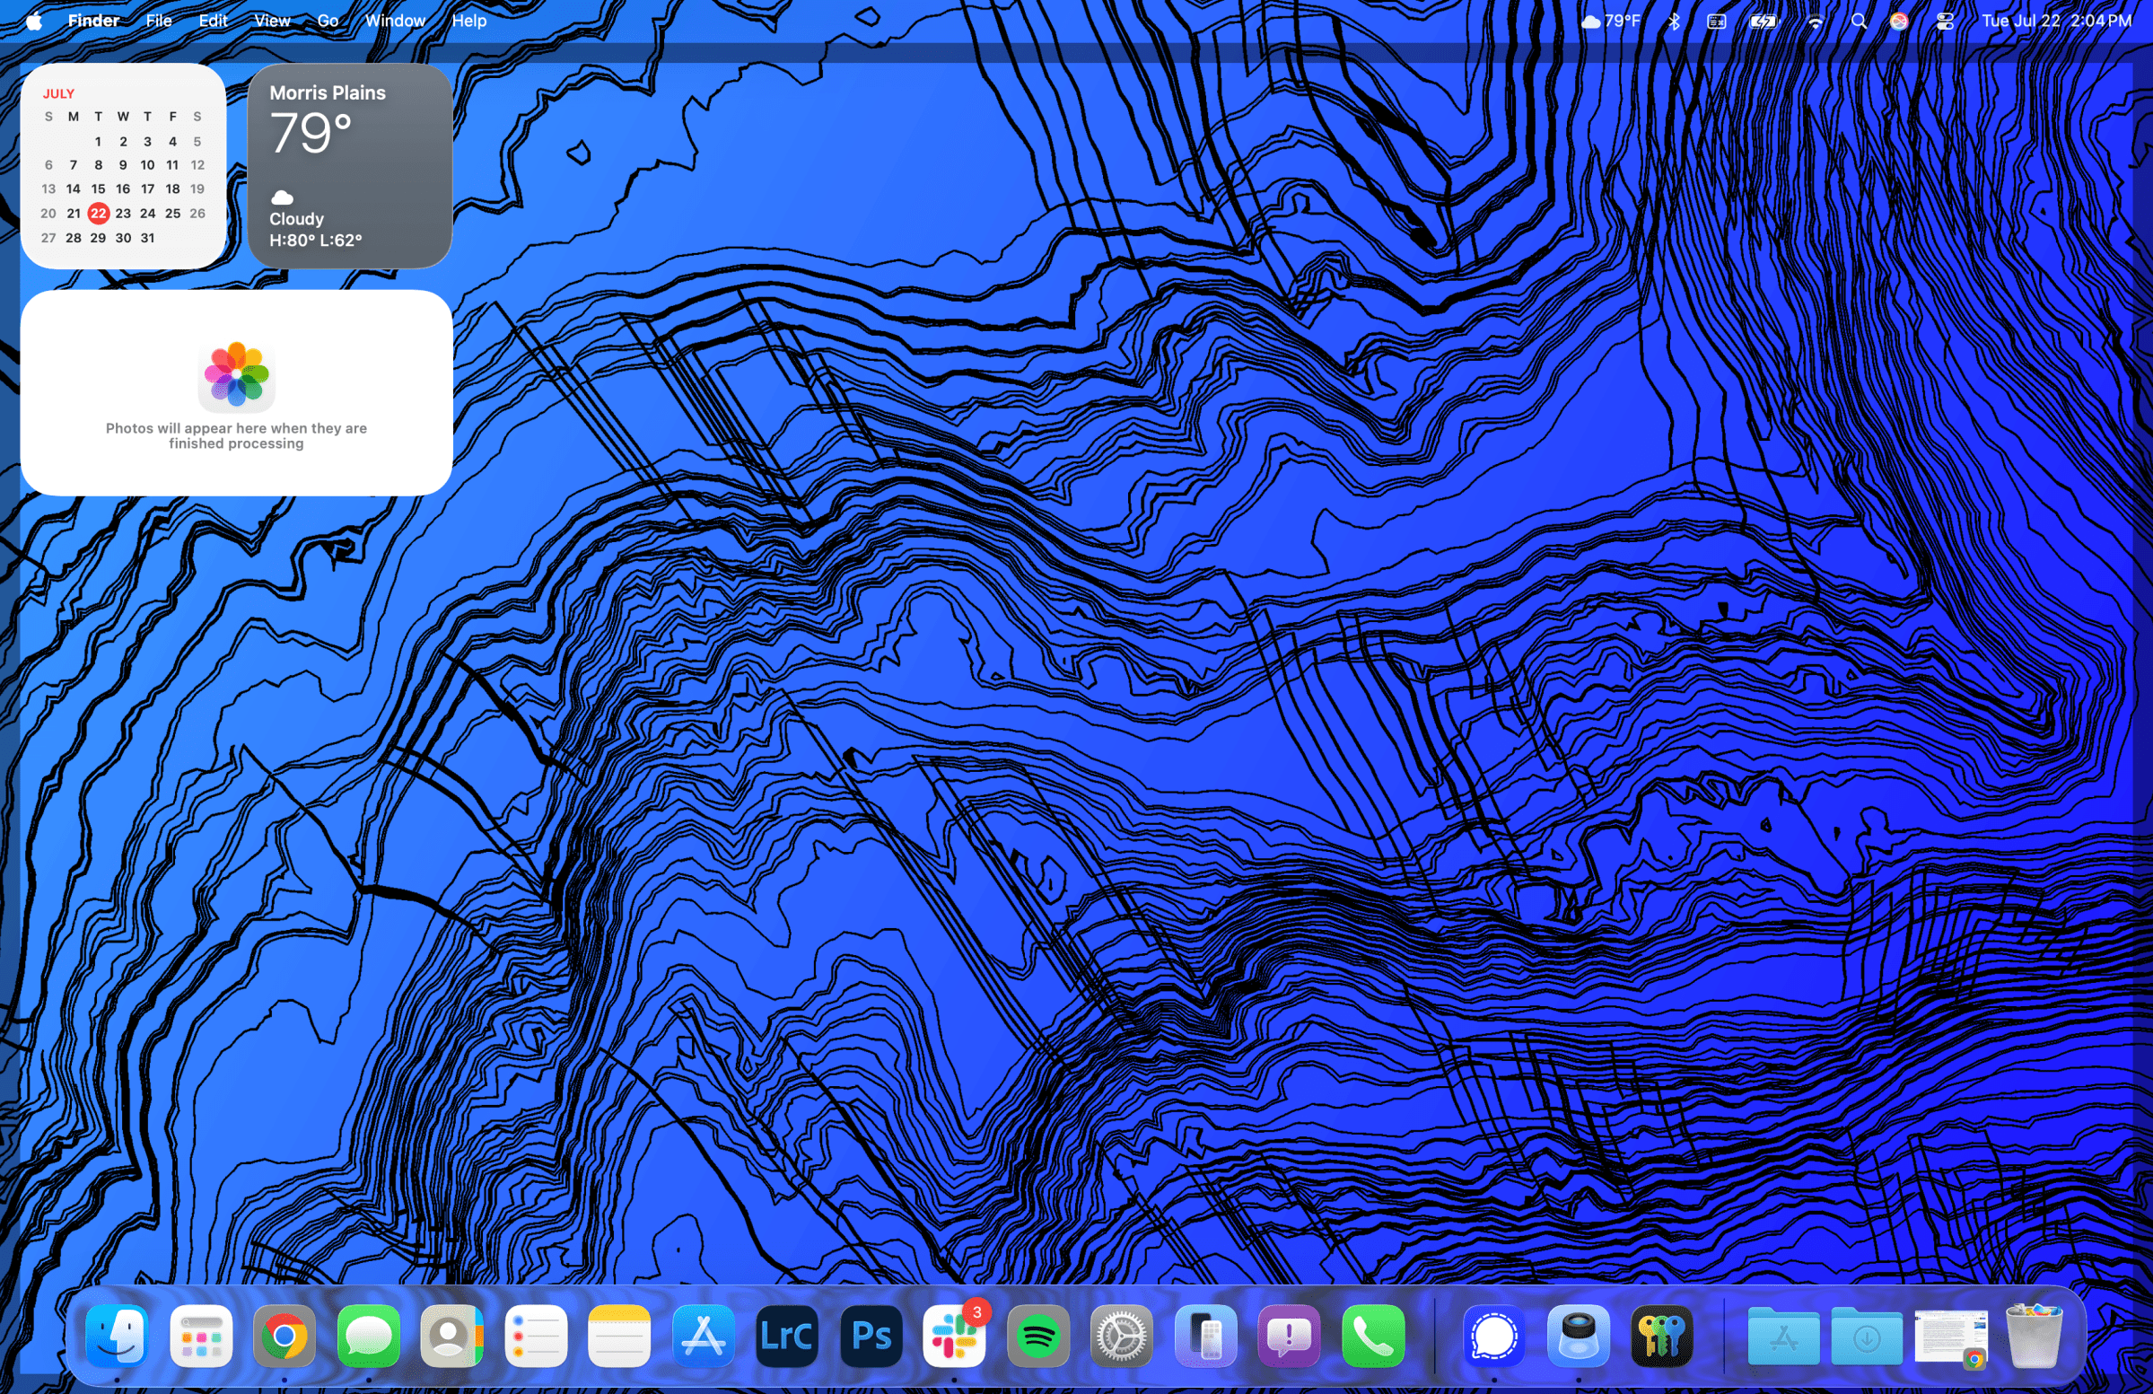Open the iPhone Mirroring app

click(1205, 1335)
